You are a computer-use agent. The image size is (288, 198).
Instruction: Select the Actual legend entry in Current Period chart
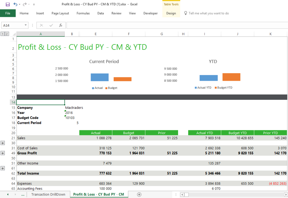pos(97,87)
